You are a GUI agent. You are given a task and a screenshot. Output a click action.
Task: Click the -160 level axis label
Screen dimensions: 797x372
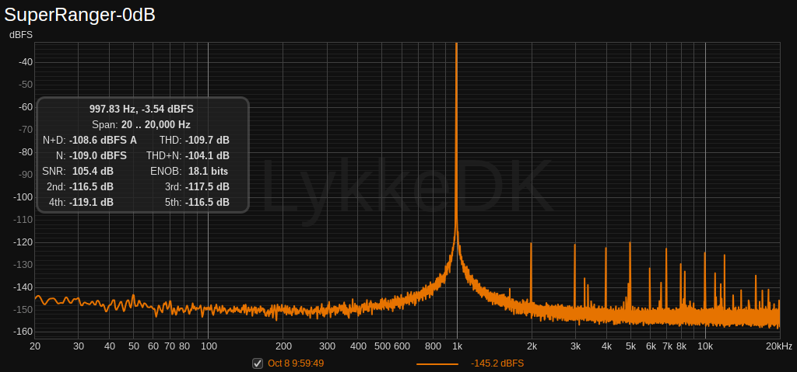point(23,332)
